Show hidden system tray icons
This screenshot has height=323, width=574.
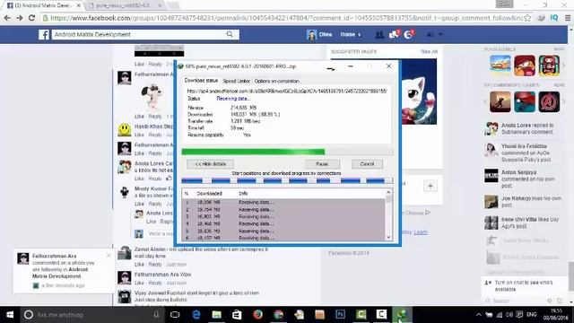478,315
